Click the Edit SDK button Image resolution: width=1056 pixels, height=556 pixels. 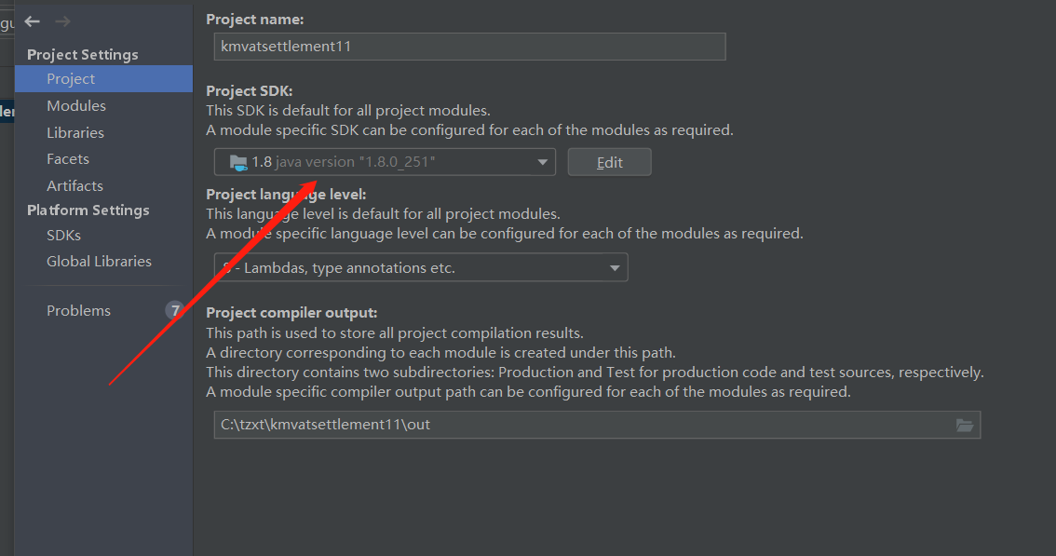[610, 162]
